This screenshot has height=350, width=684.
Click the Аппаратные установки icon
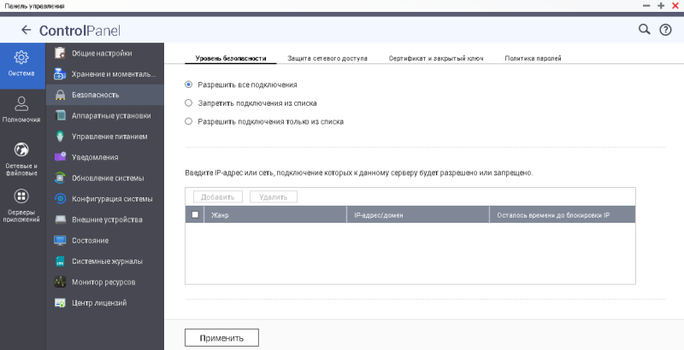60,116
